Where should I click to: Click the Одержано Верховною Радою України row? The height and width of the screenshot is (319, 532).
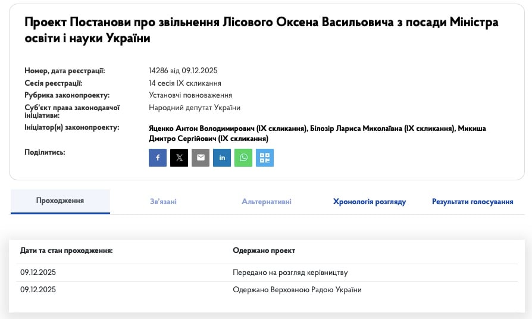click(x=267, y=290)
